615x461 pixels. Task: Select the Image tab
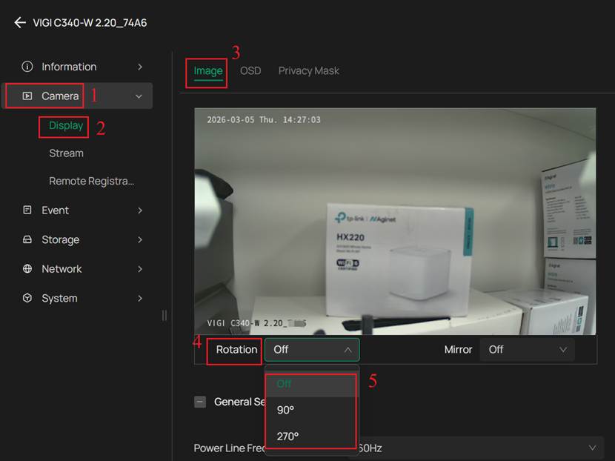[206, 70]
